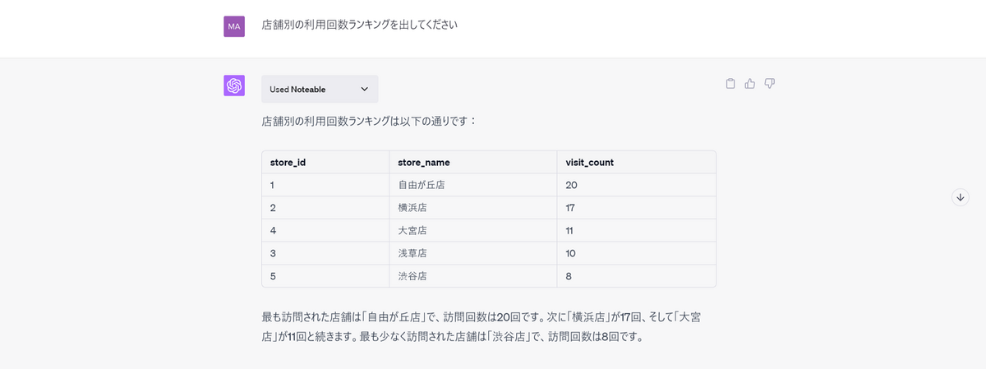Select the 渋谷店 table cell

tap(473, 276)
